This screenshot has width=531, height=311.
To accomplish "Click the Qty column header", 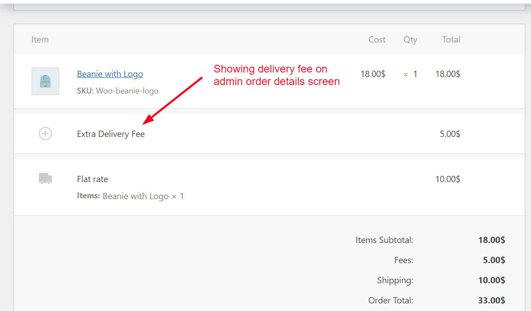I will point(410,39).
